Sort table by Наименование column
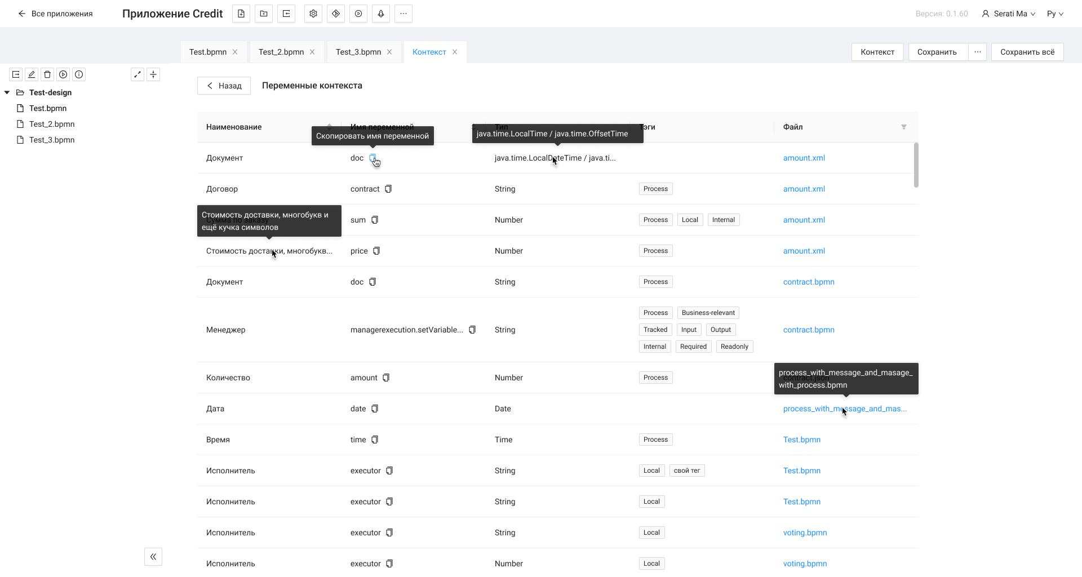 point(329,127)
